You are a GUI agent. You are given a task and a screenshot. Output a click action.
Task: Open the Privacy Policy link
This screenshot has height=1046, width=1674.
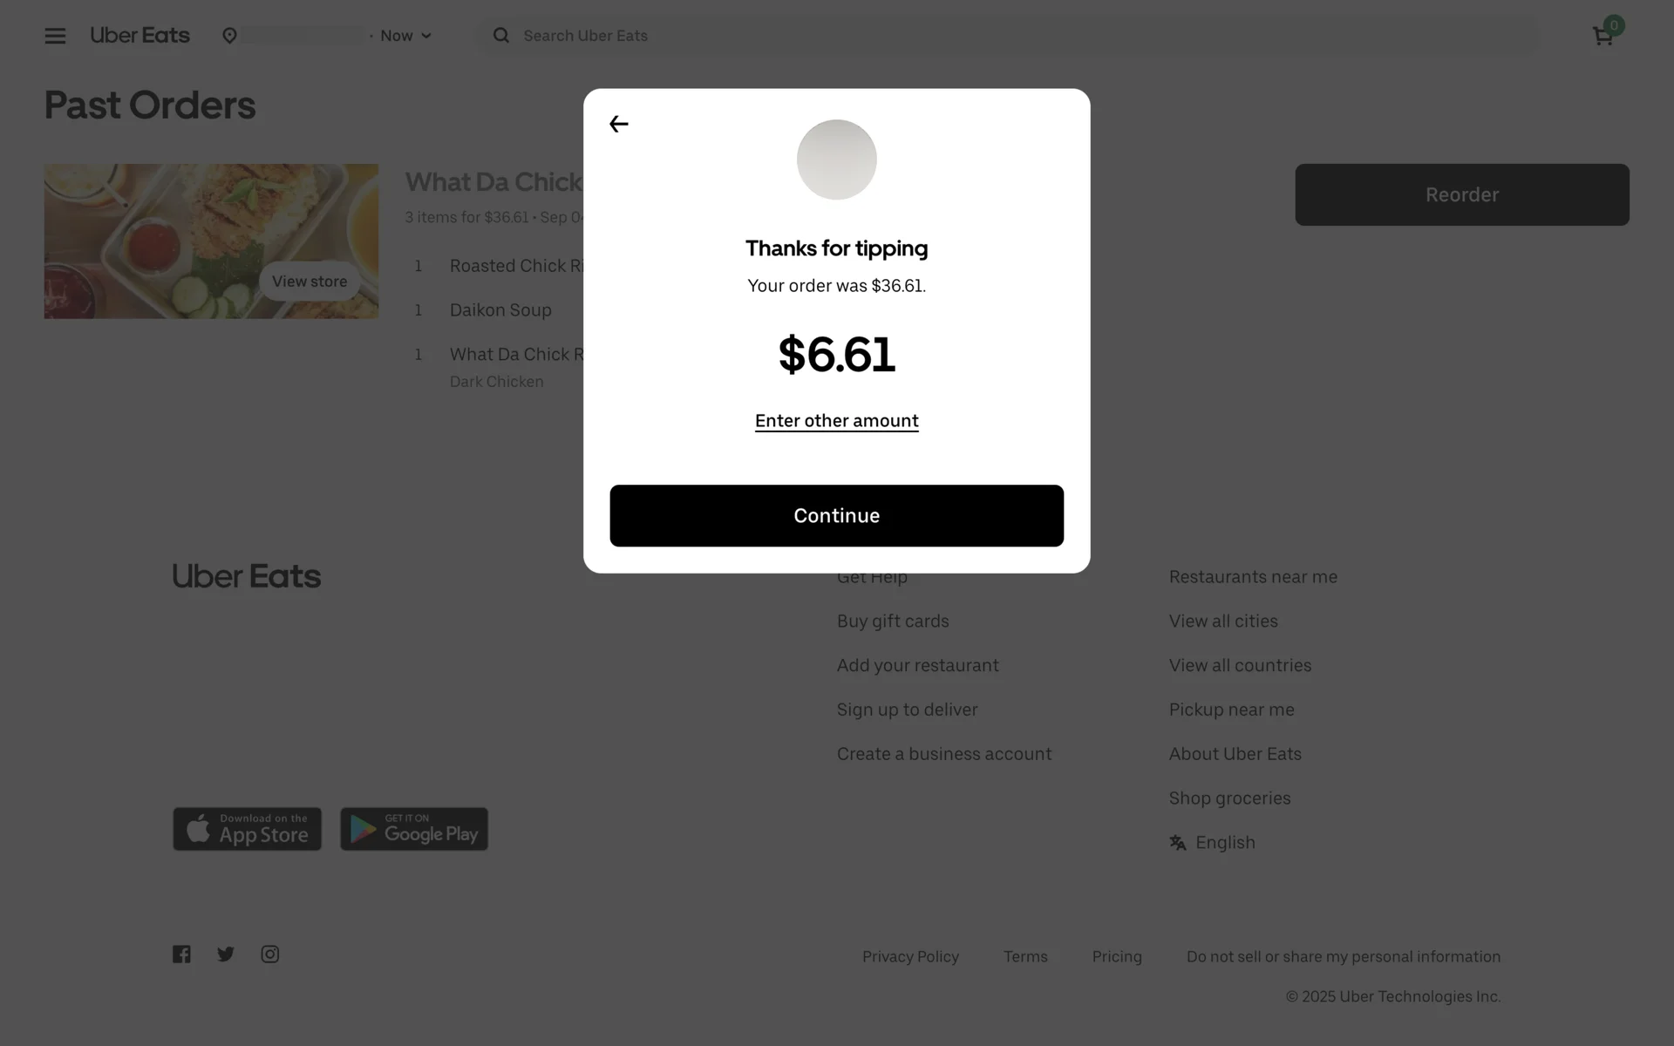point(910,957)
